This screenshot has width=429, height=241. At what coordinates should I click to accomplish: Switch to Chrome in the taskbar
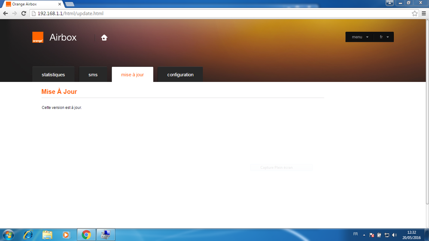pyautogui.click(x=86, y=235)
